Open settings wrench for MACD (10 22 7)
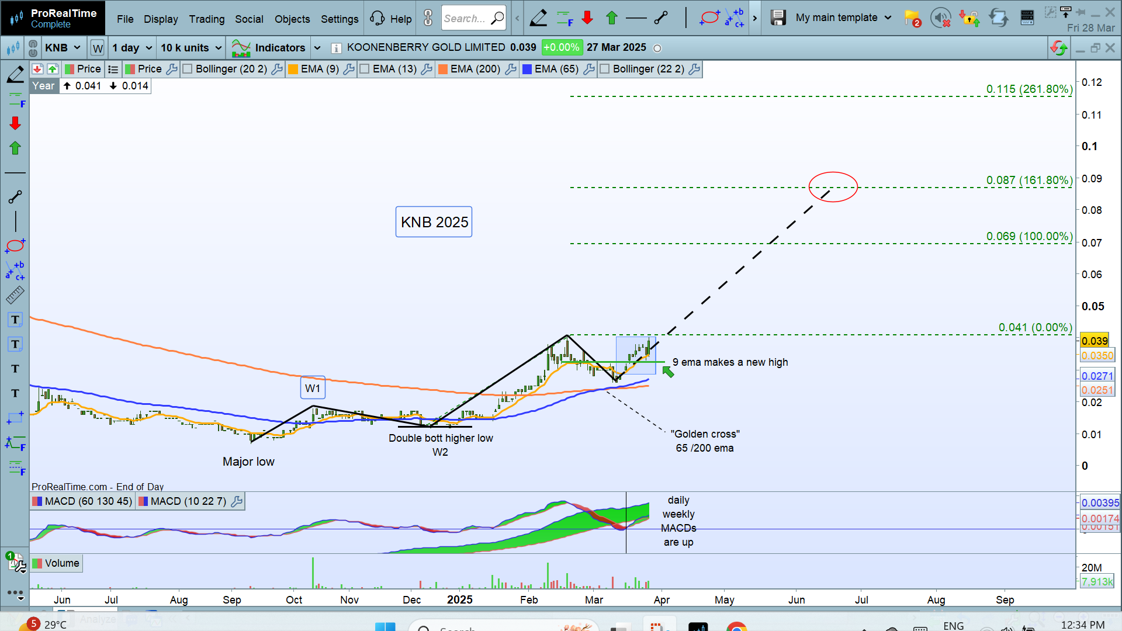 [x=237, y=501]
